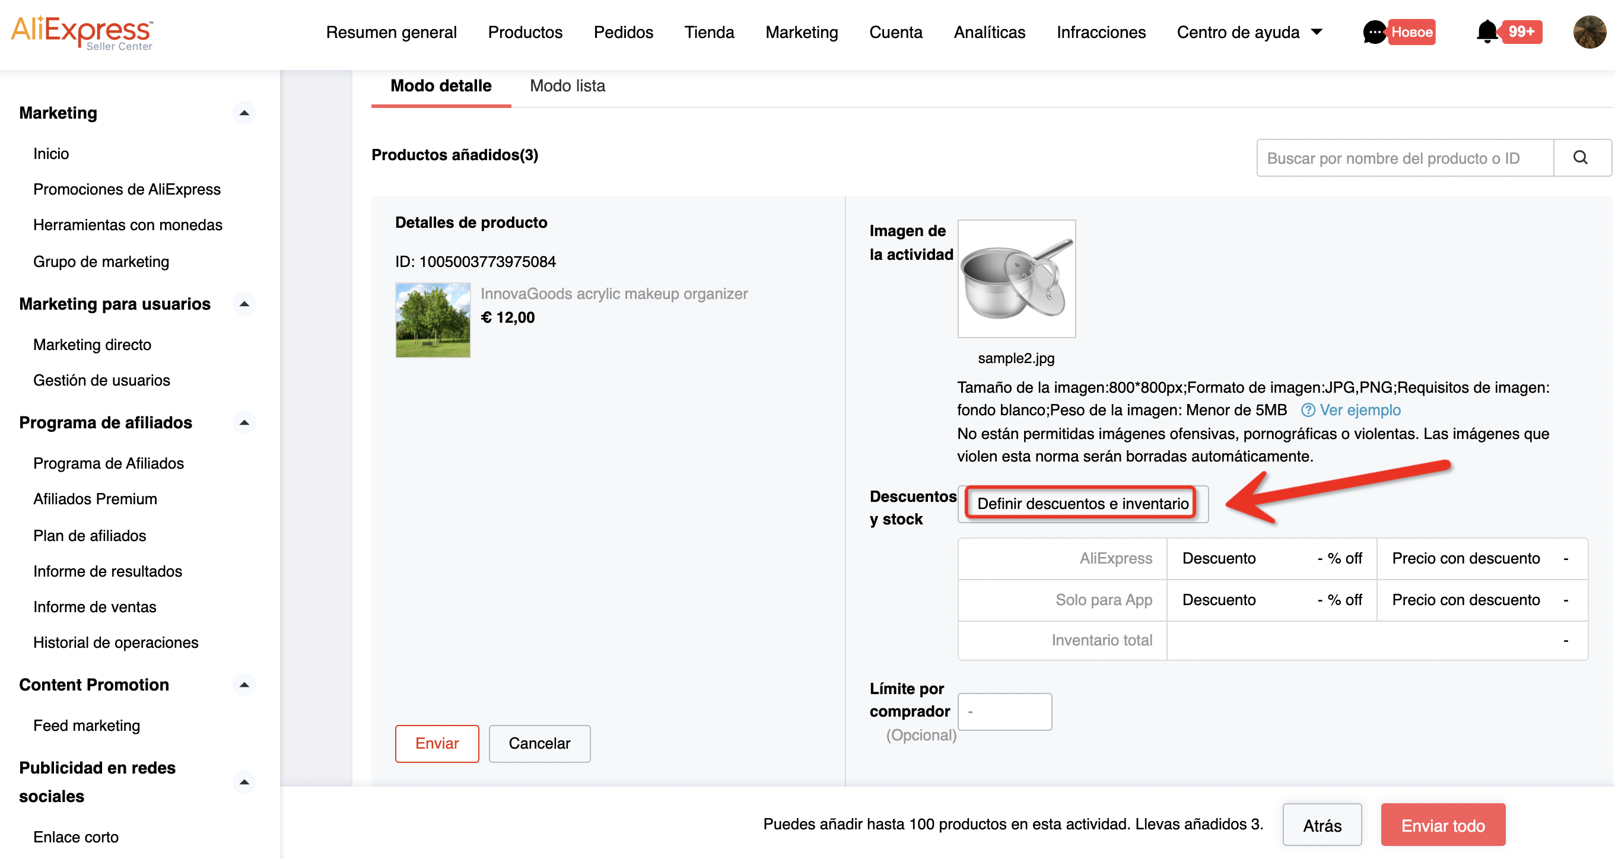The width and height of the screenshot is (1615, 859).
Task: Click the search magnifier icon button
Action: [1581, 158]
